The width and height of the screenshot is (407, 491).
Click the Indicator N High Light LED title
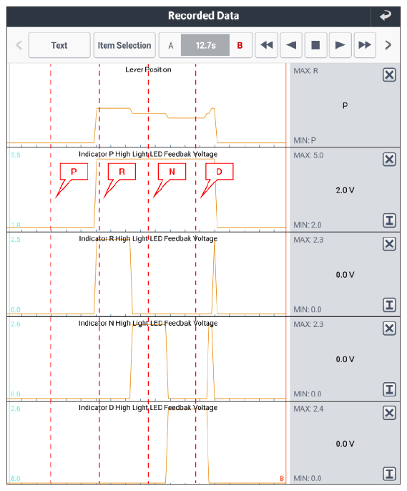(148, 324)
